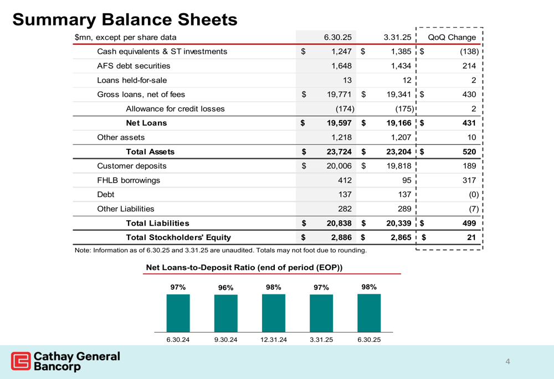Select the 317 FHLB change value

469,180
